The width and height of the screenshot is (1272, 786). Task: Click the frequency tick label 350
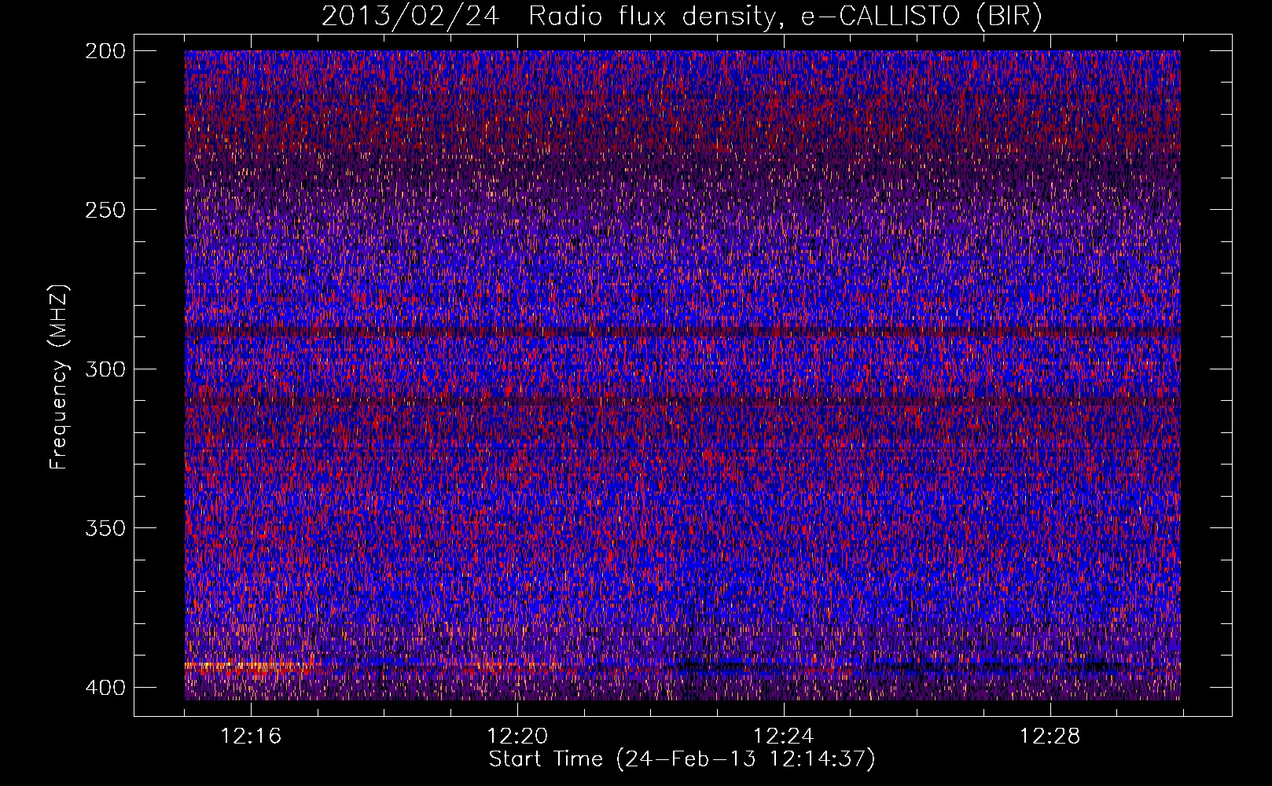[x=105, y=528]
